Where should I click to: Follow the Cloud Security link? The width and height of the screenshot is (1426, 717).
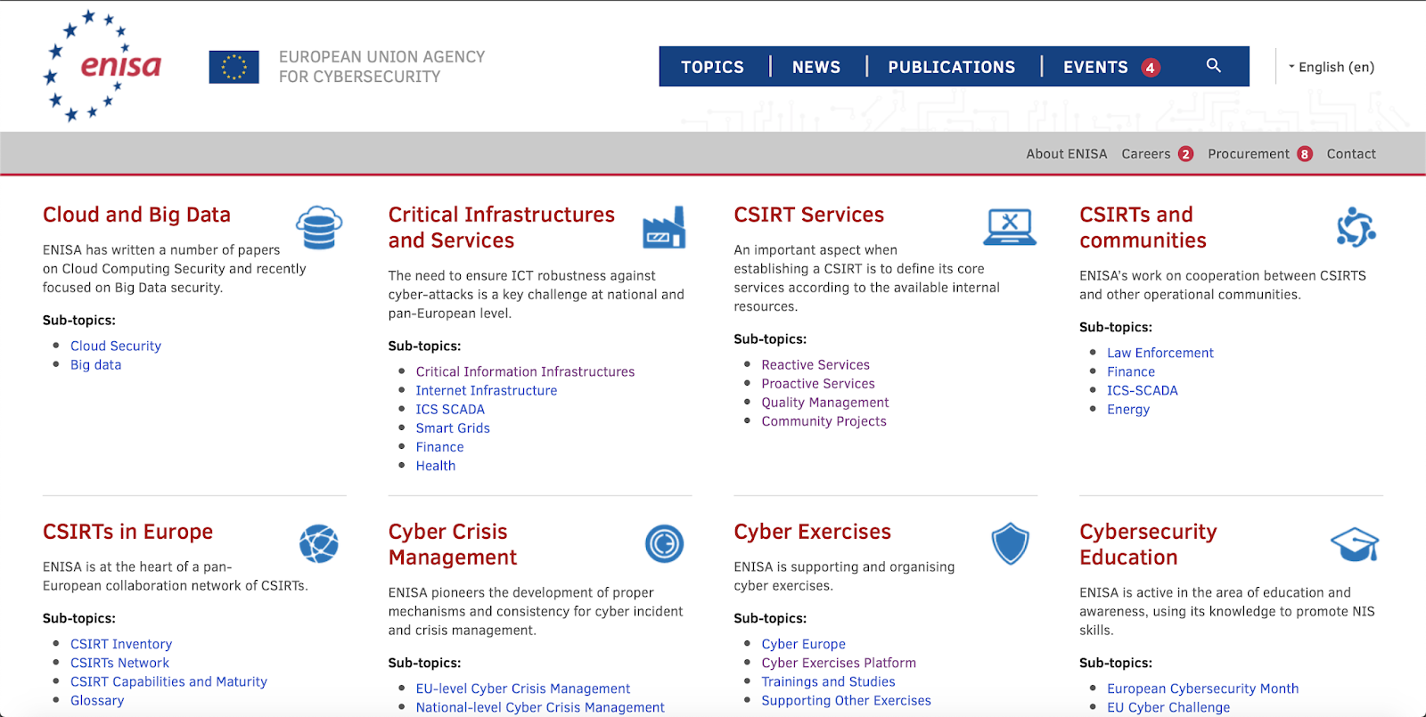[x=116, y=346]
